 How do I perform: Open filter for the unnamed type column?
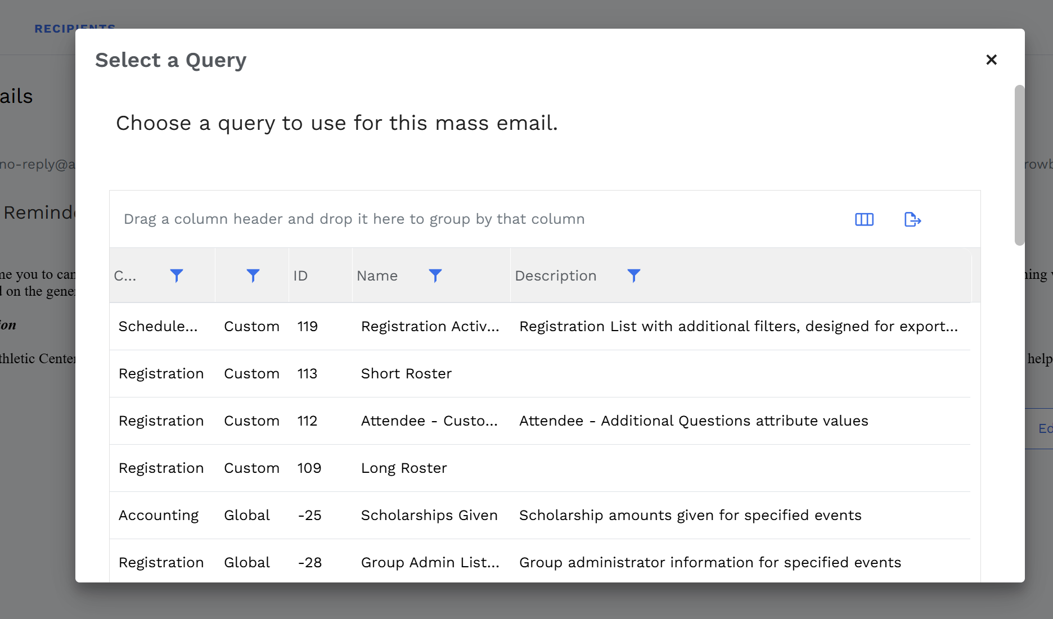(253, 275)
